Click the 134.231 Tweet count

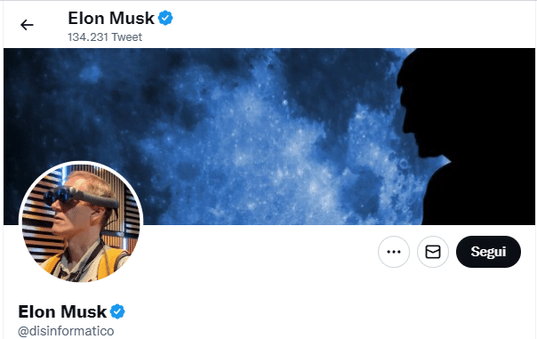[105, 37]
